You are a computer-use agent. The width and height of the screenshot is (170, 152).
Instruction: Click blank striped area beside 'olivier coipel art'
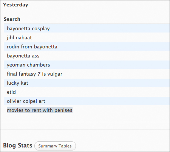(x=107, y=101)
